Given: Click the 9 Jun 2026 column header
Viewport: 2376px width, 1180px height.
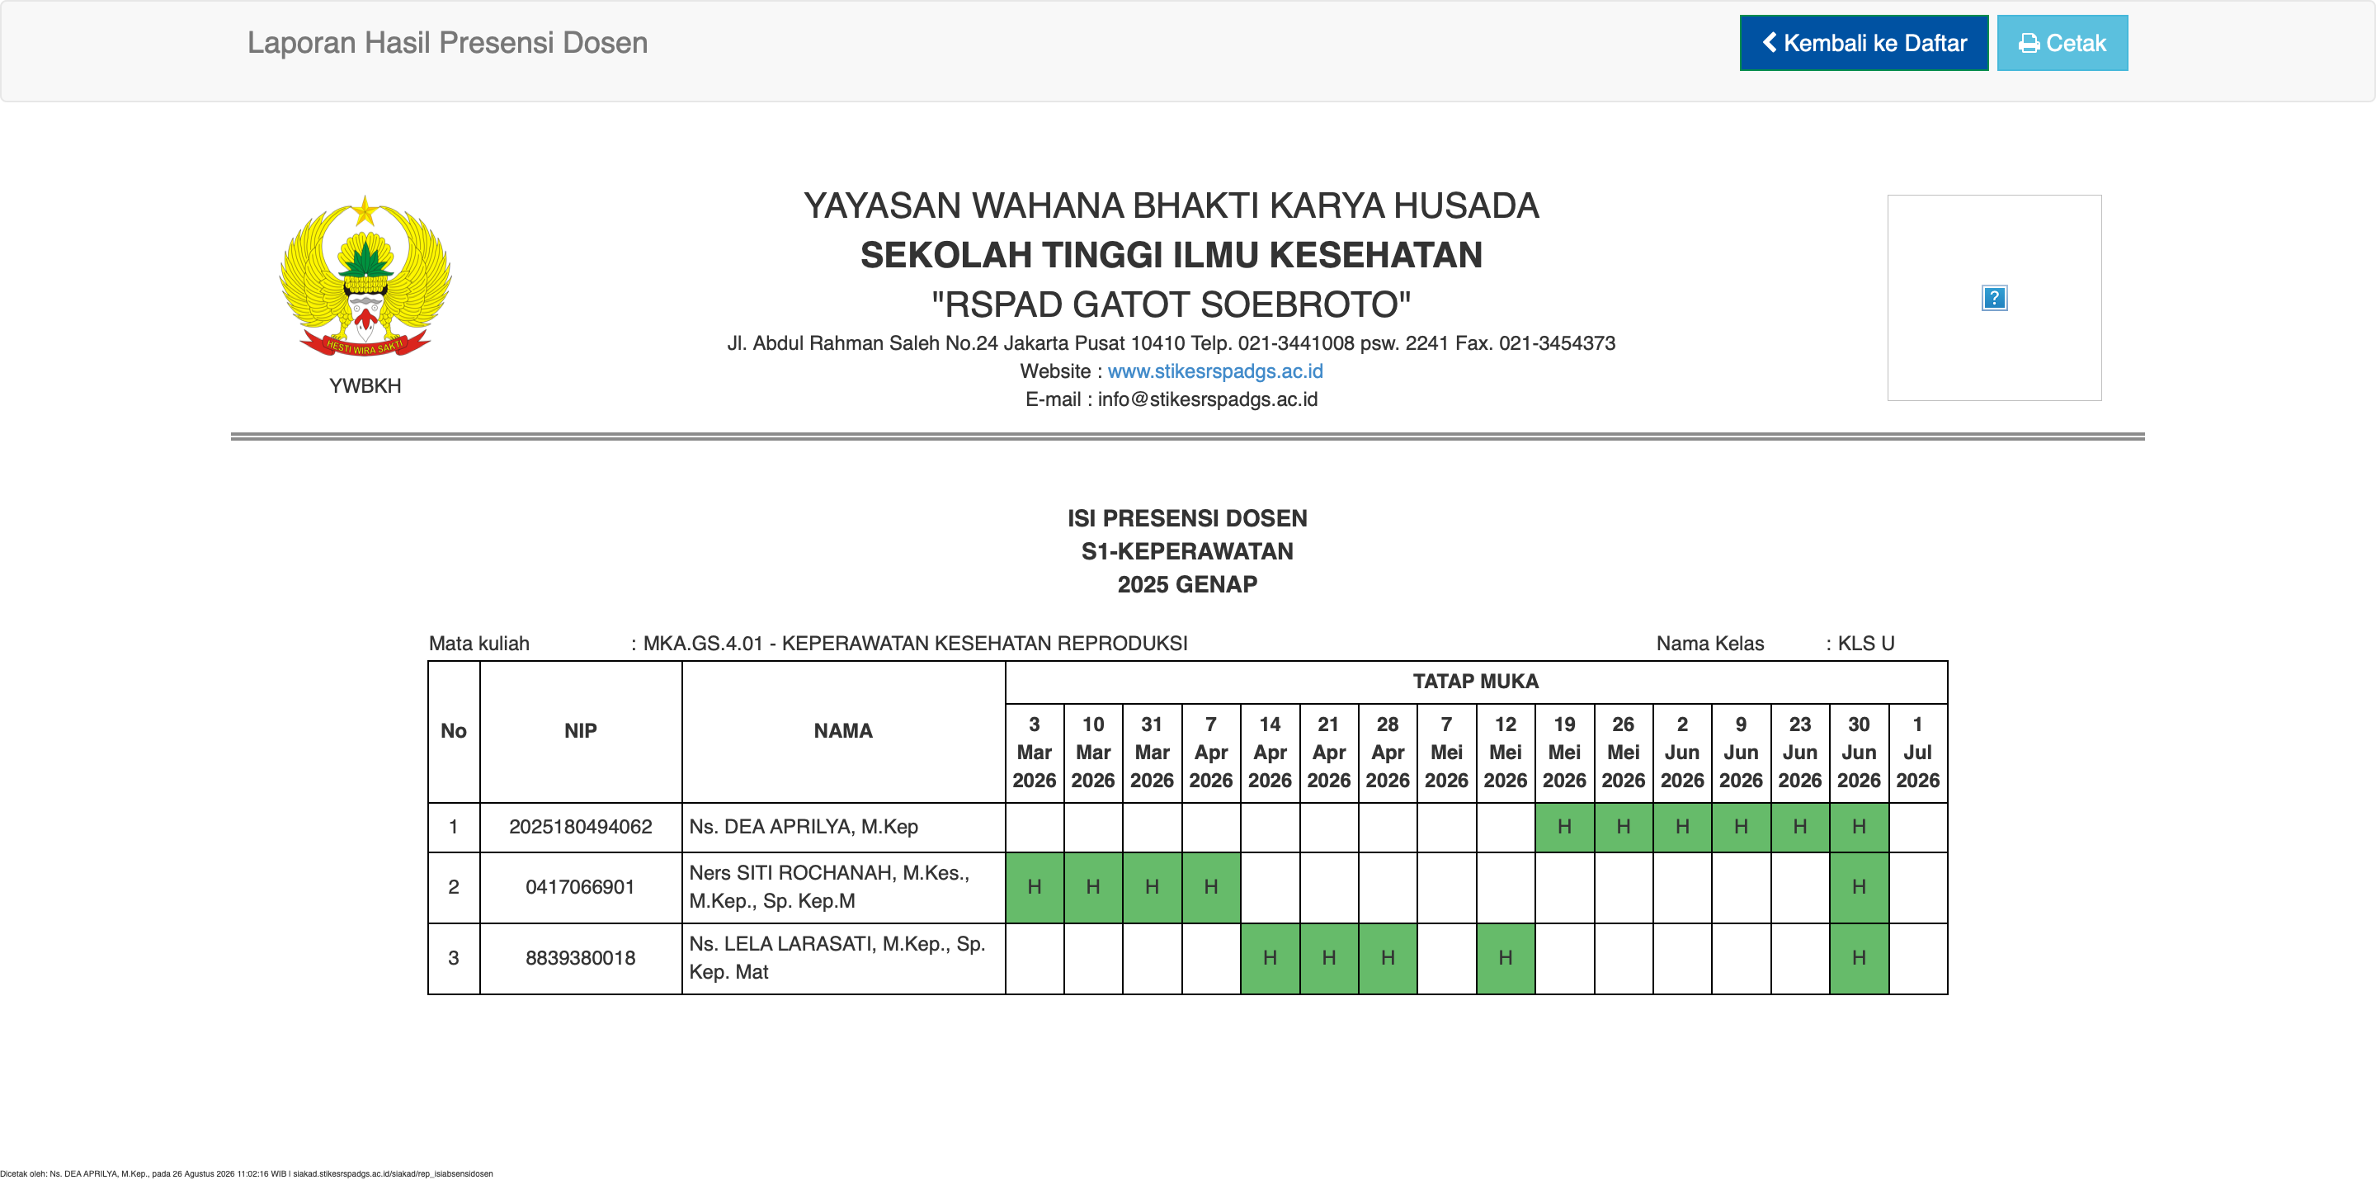Looking at the screenshot, I should click(x=1742, y=753).
